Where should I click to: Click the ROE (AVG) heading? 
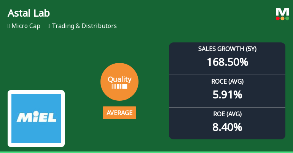(227, 114)
